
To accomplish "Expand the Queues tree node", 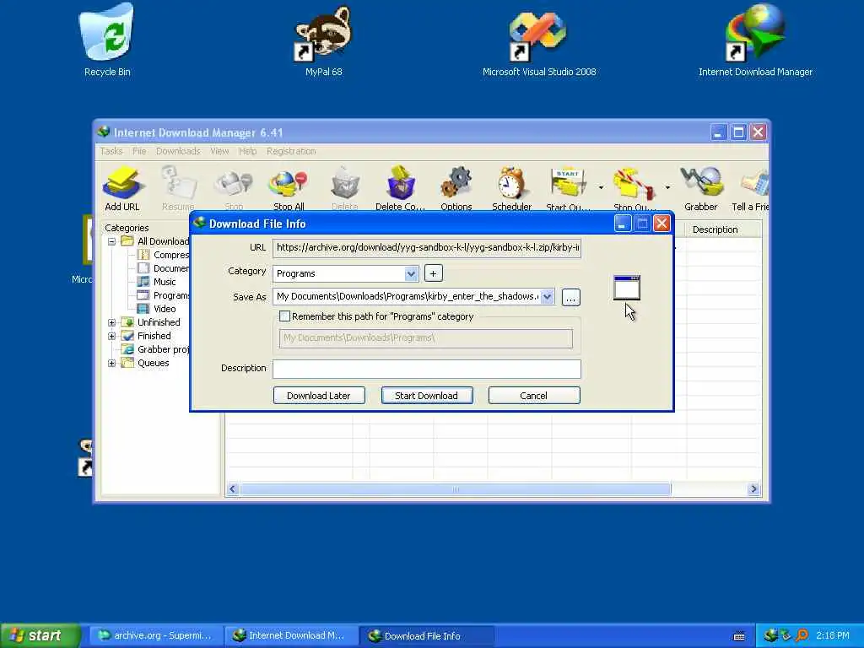I will 112,363.
